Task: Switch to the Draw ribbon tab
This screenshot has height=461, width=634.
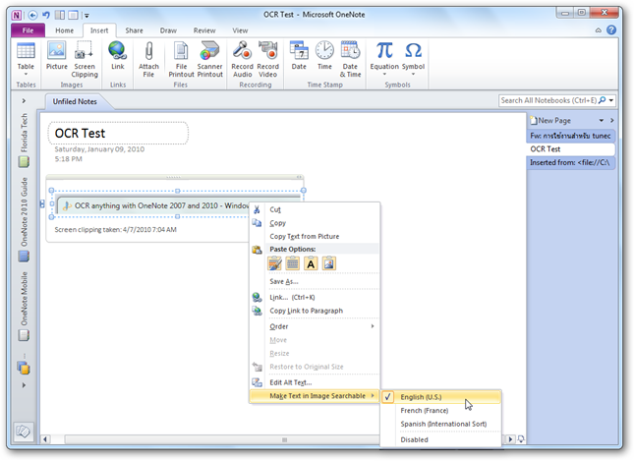Action: [168, 30]
